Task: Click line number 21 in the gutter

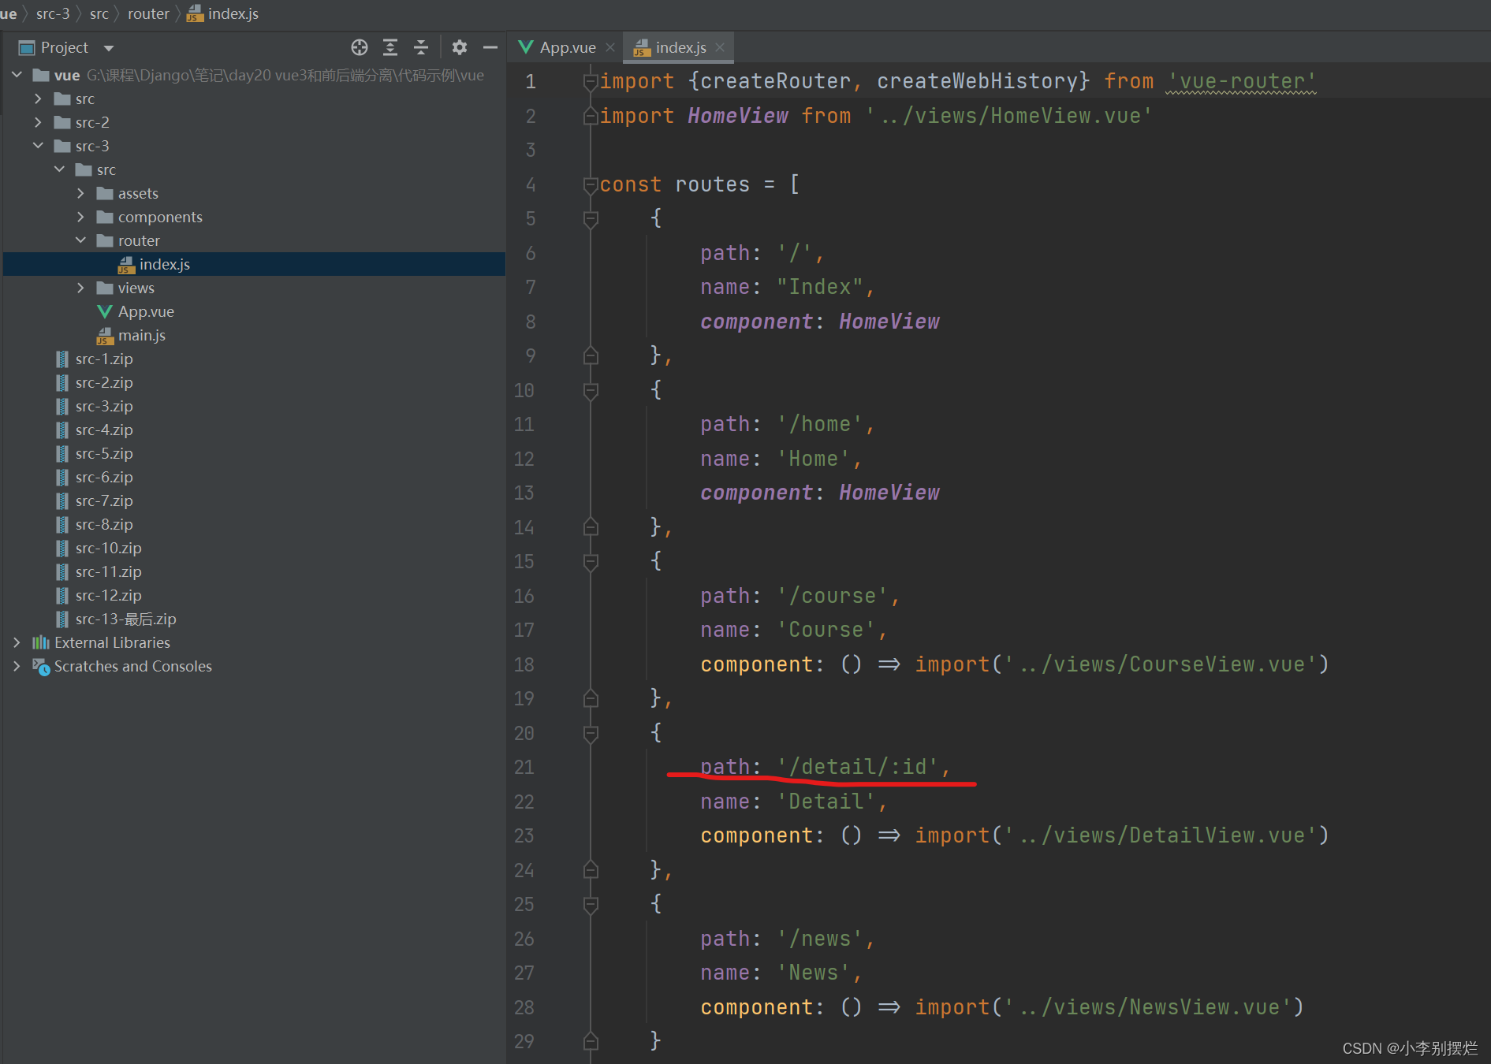Action: pyautogui.click(x=524, y=767)
